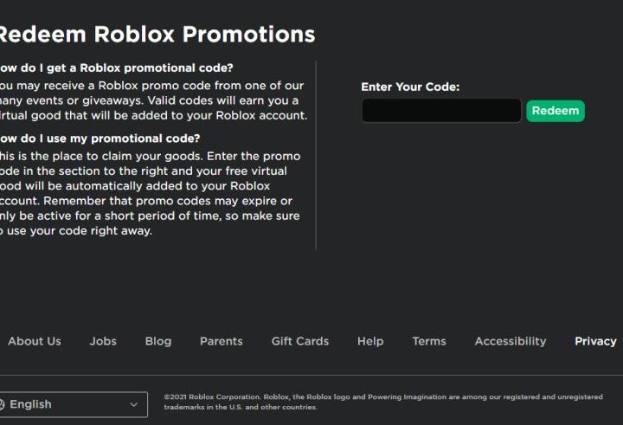The width and height of the screenshot is (623, 425).
Task: Open the bold Privacy link
Action: 595,341
